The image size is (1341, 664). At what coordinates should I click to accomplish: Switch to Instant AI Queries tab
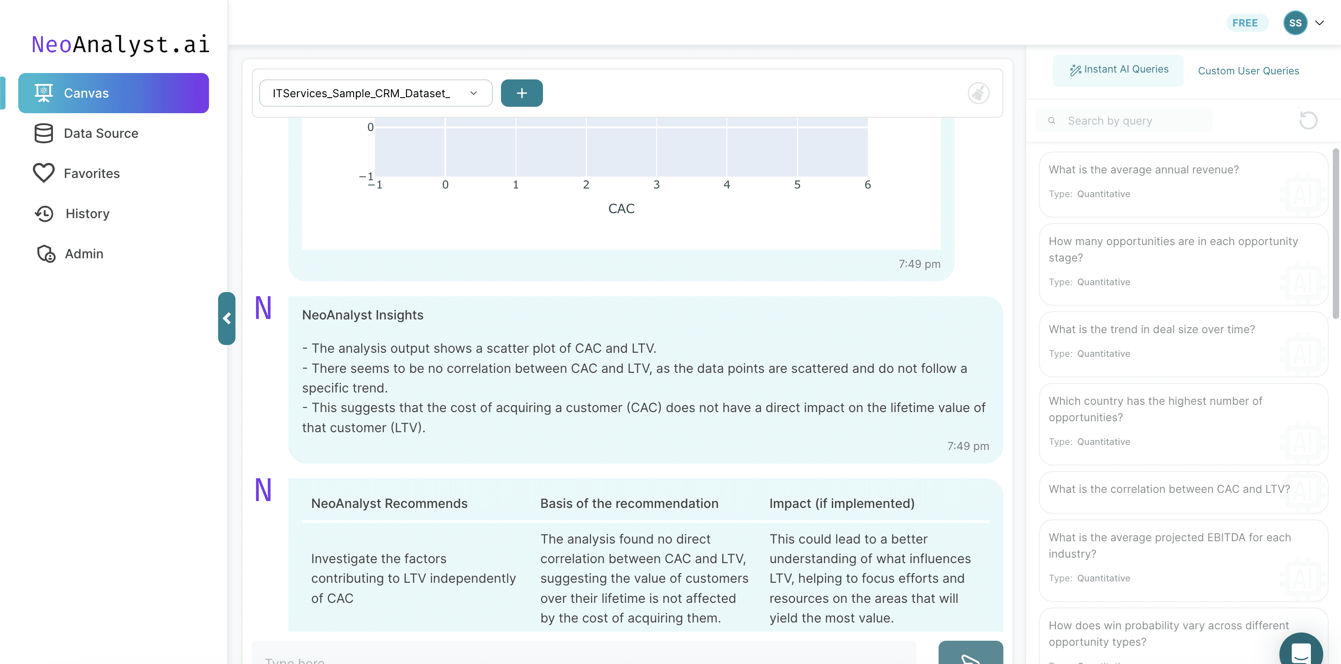1118,70
